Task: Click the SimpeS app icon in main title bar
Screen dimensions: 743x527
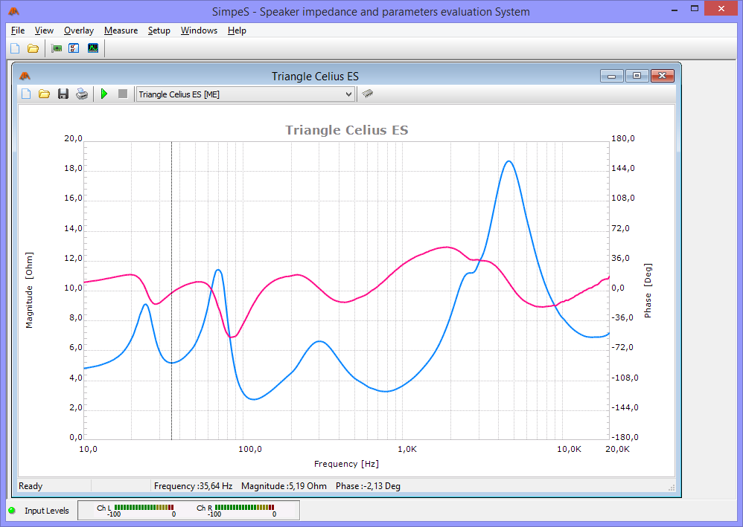Action: point(13,11)
